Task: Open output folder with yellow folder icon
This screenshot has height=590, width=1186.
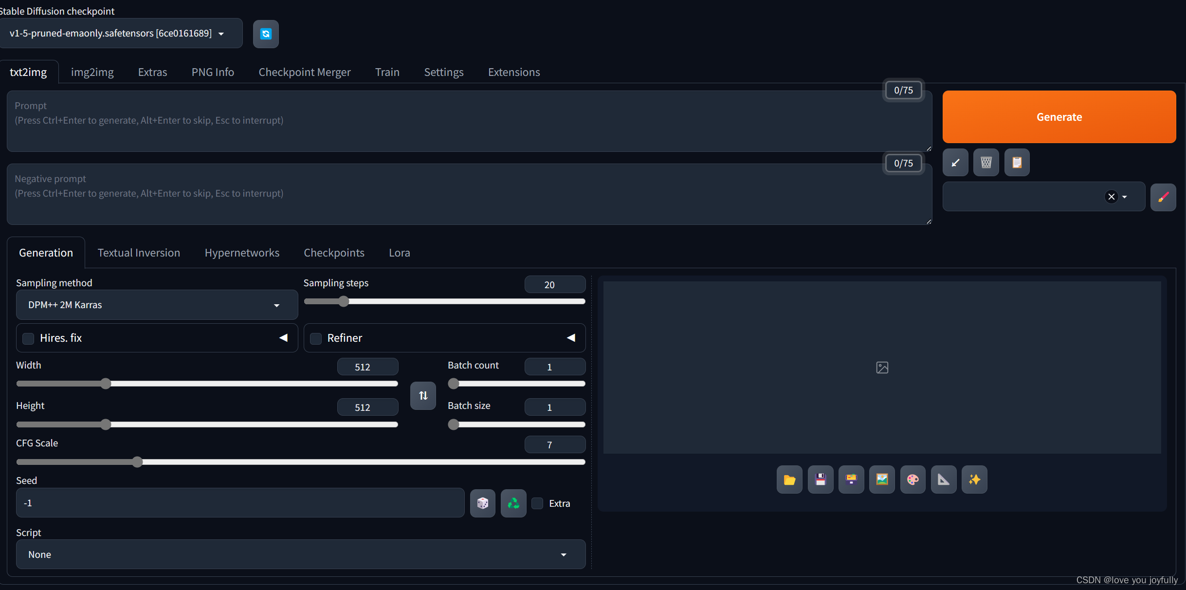Action: pyautogui.click(x=789, y=479)
